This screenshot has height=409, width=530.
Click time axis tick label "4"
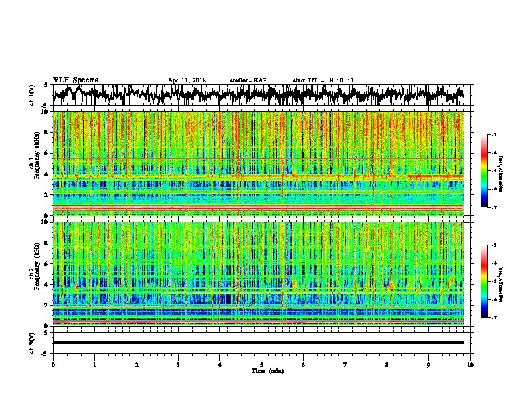click(219, 365)
